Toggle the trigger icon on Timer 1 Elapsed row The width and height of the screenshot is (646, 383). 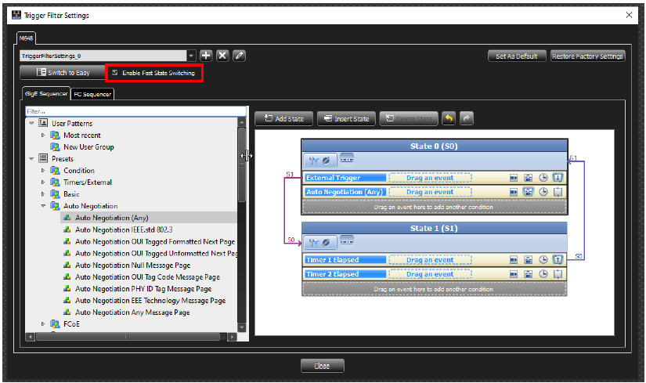tap(558, 260)
